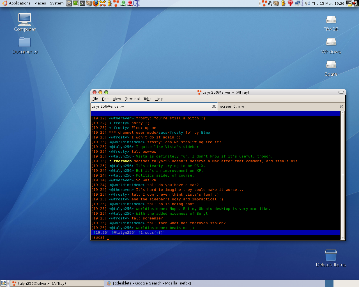Click the red close button on terminal window

tap(95, 92)
